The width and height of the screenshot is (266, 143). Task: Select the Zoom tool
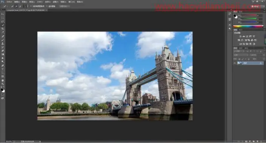(3, 84)
